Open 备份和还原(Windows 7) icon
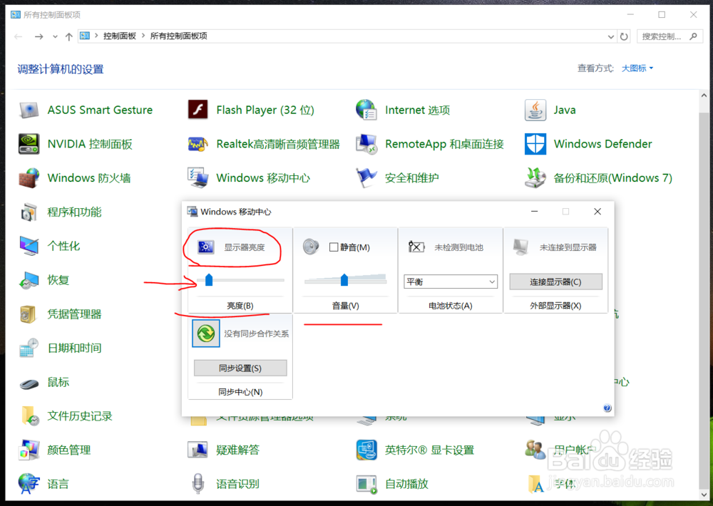The width and height of the screenshot is (713, 506). (535, 178)
